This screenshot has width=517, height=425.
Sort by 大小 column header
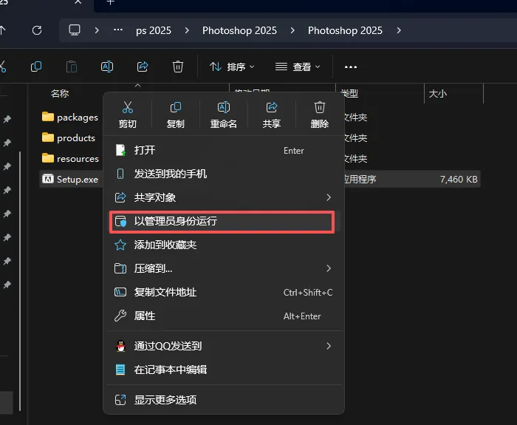[x=438, y=94]
